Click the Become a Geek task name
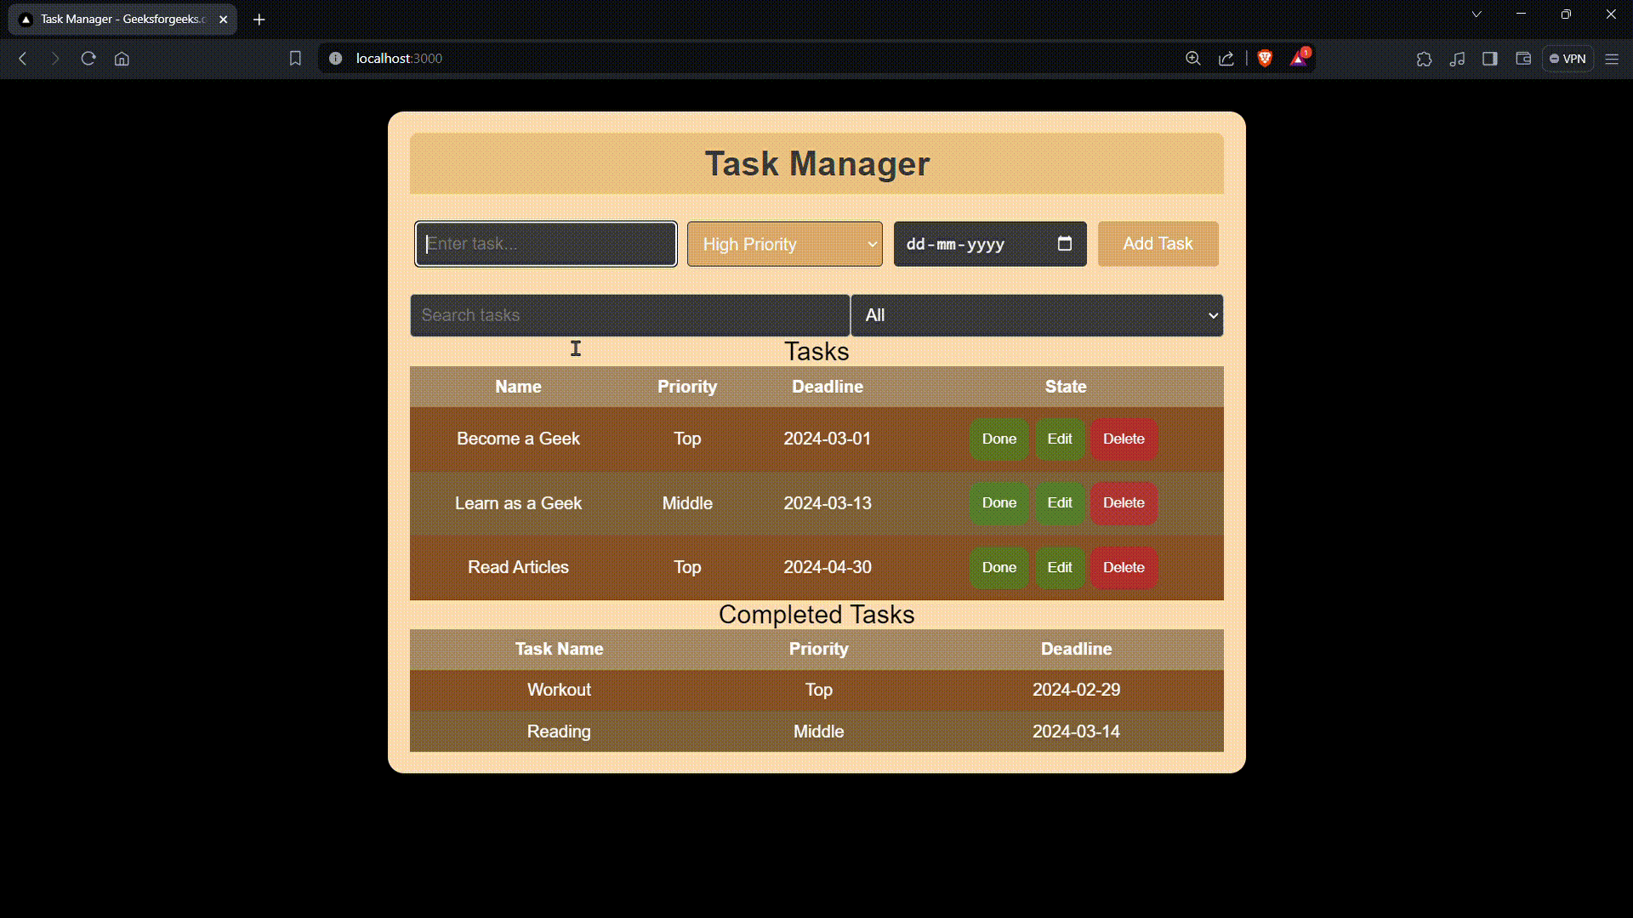 coord(518,439)
